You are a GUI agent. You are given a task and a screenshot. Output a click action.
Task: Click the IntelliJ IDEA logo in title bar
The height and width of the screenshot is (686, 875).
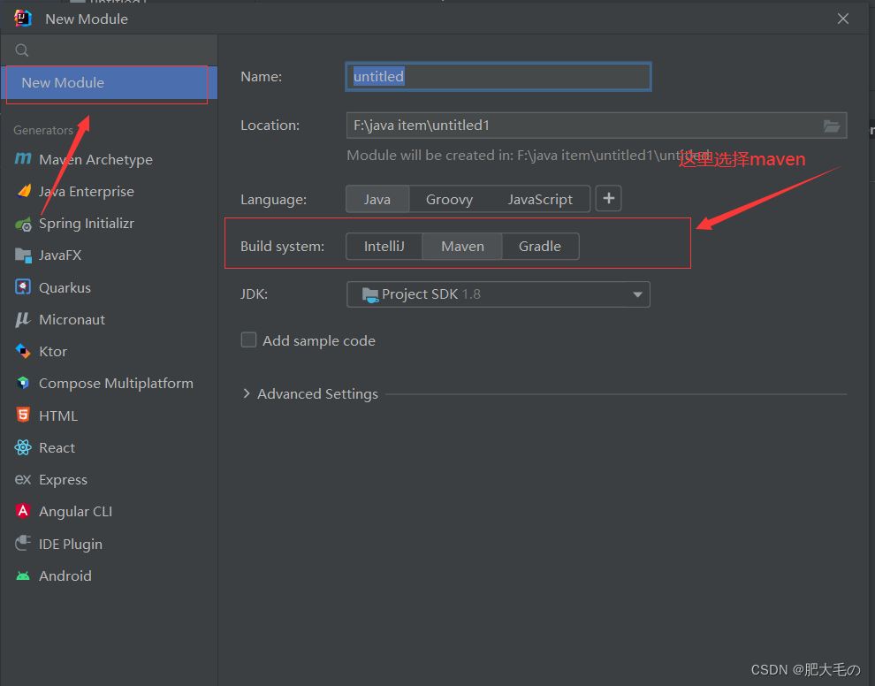tap(23, 19)
